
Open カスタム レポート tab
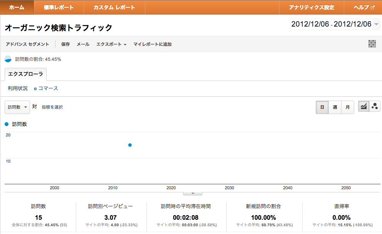pos(114,7)
